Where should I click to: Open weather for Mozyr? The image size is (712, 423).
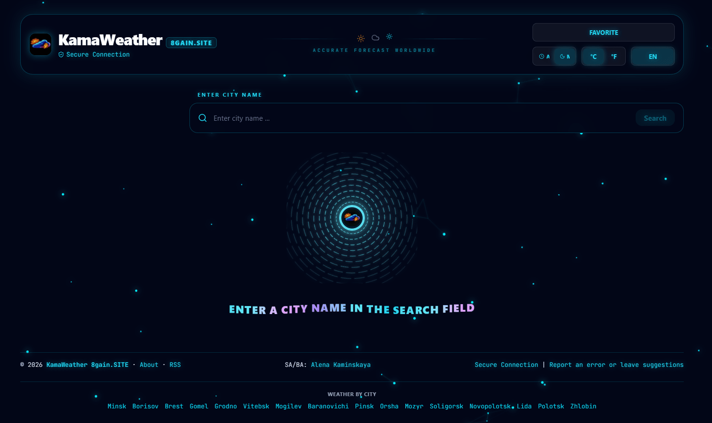[x=414, y=406]
